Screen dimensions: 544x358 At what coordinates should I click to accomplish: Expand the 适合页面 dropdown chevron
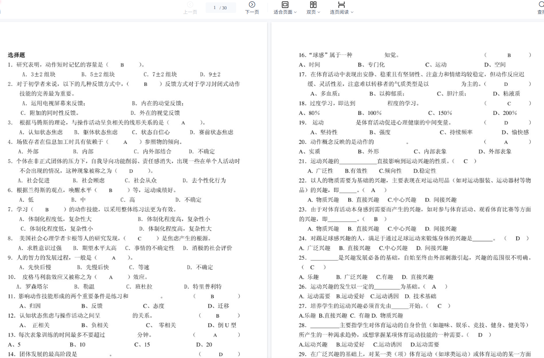point(295,13)
